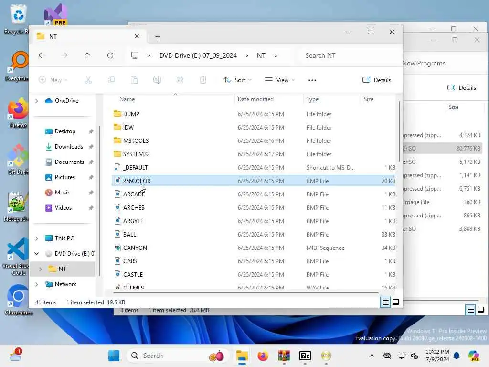Expand This PC tree node
489x367 pixels.
click(x=36, y=238)
